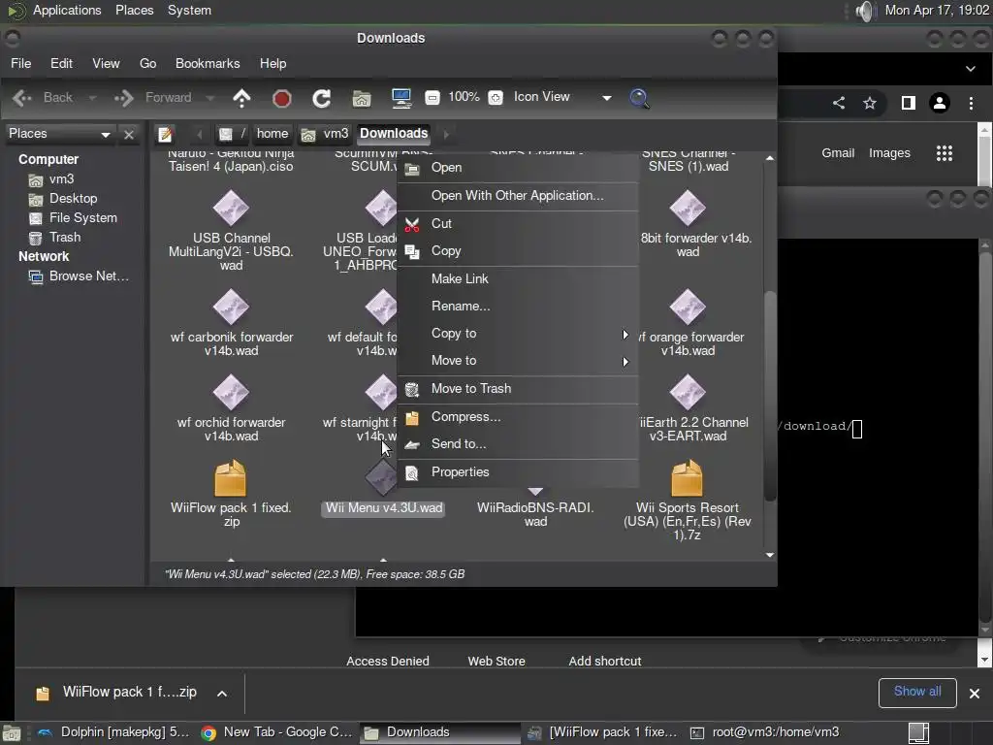
Task: Open the View menu
Action: (x=106, y=63)
